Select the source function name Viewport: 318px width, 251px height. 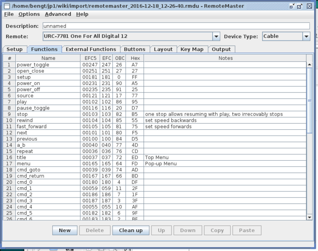[48, 96]
